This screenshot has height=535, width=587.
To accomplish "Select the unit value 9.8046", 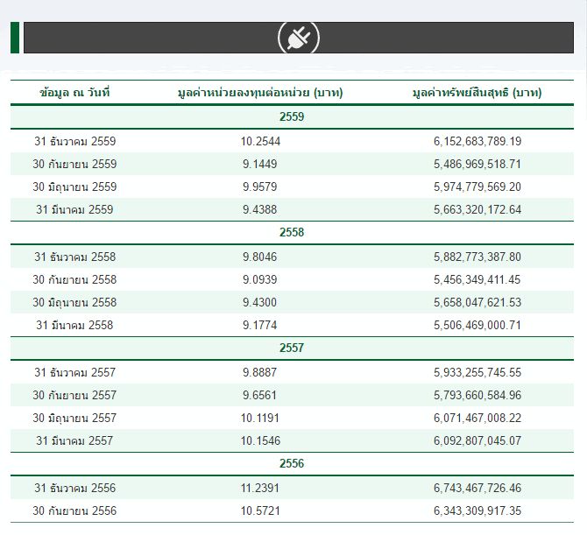I will [260, 257].
